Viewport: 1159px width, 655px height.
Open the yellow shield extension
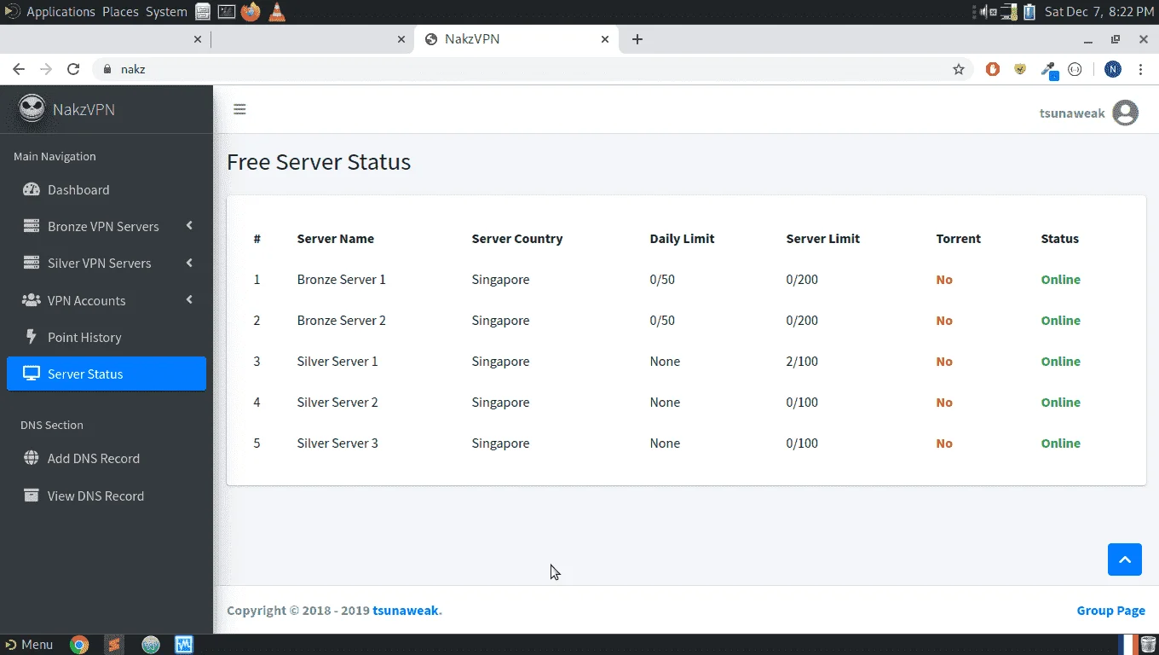coord(1020,69)
